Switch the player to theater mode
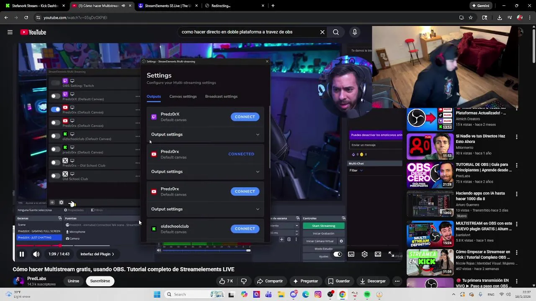 378,254
